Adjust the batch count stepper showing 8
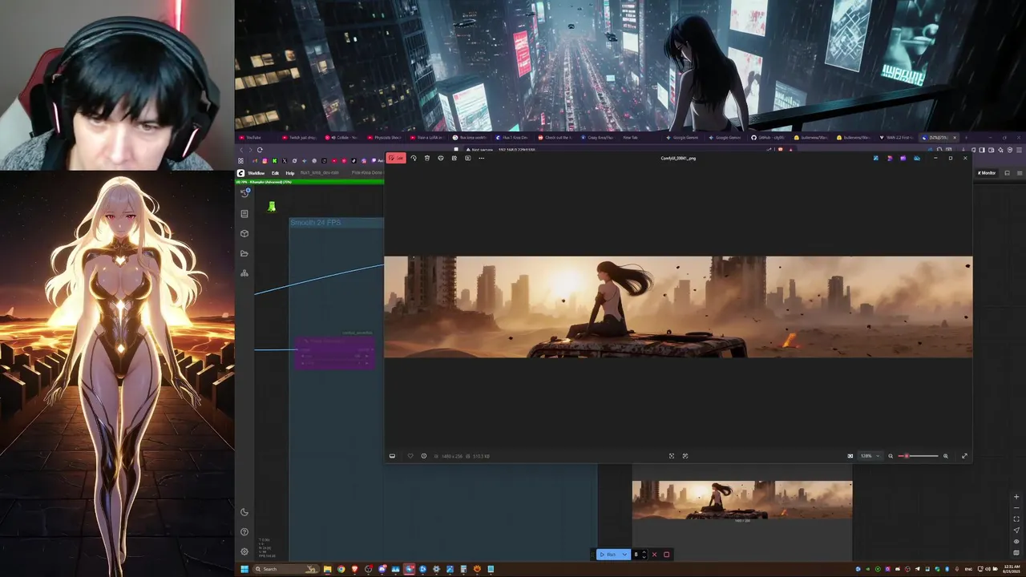The height and width of the screenshot is (577, 1026). point(639,555)
